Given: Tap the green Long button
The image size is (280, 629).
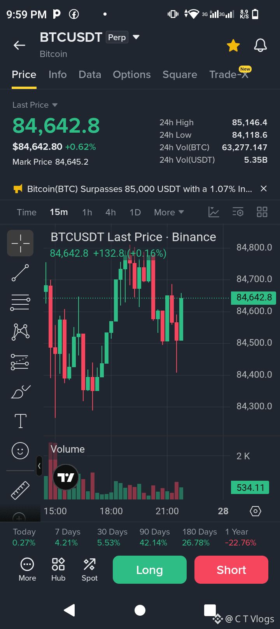Looking at the screenshot, I should pos(150,570).
